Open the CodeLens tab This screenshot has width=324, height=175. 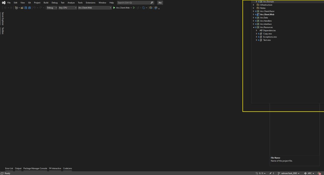tap(67, 169)
